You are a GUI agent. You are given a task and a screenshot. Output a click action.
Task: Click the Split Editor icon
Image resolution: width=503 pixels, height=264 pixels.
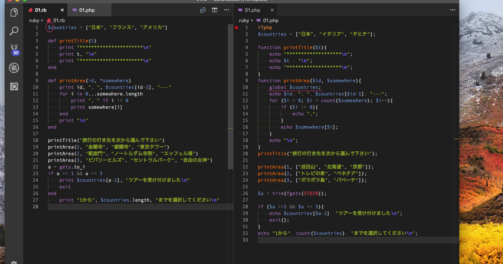215,10
